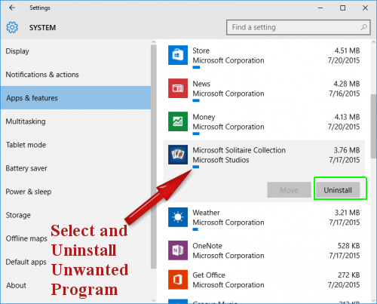Click the 3.21 MB size of Weather
The width and height of the screenshot is (377, 304).
[x=347, y=213]
